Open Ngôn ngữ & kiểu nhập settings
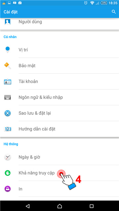119x211 pixels. point(59,97)
